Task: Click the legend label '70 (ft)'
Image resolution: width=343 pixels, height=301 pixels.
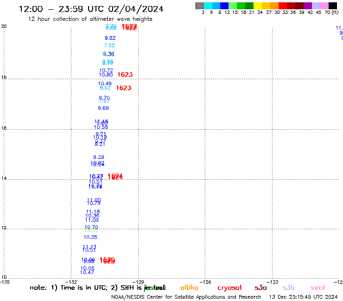Action: point(331,12)
